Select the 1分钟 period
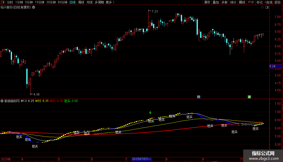283x162 pixels. pos(19,2)
